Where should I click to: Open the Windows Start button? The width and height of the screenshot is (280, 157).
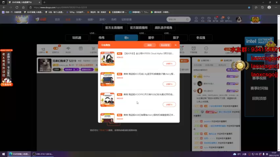click(3, 154)
